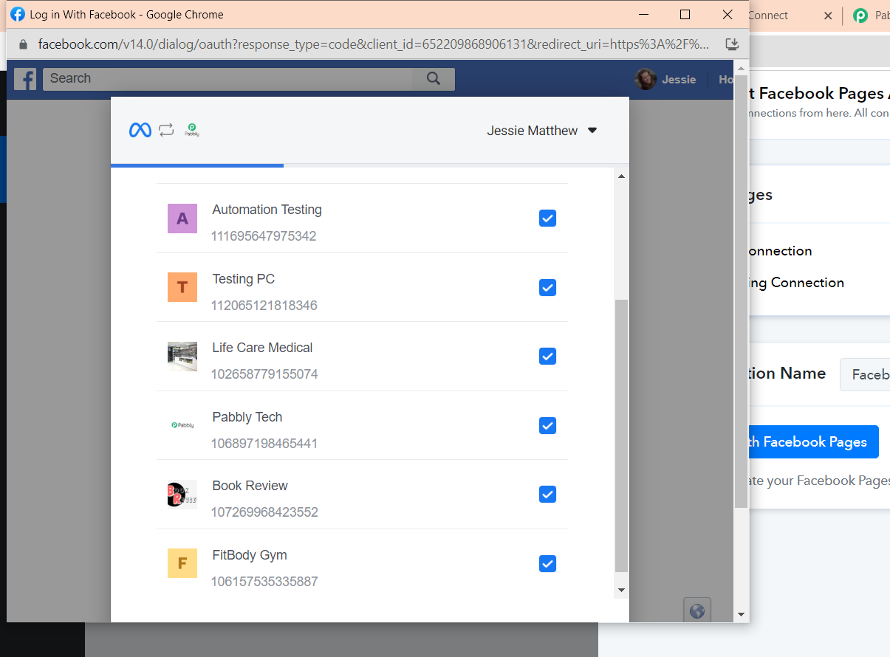Click the Facebook logo in the blue header
This screenshot has width=890, height=657.
(x=25, y=79)
